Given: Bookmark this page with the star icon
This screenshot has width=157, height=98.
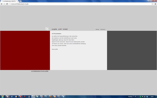Looking at the screenshot, I should coord(152,4).
